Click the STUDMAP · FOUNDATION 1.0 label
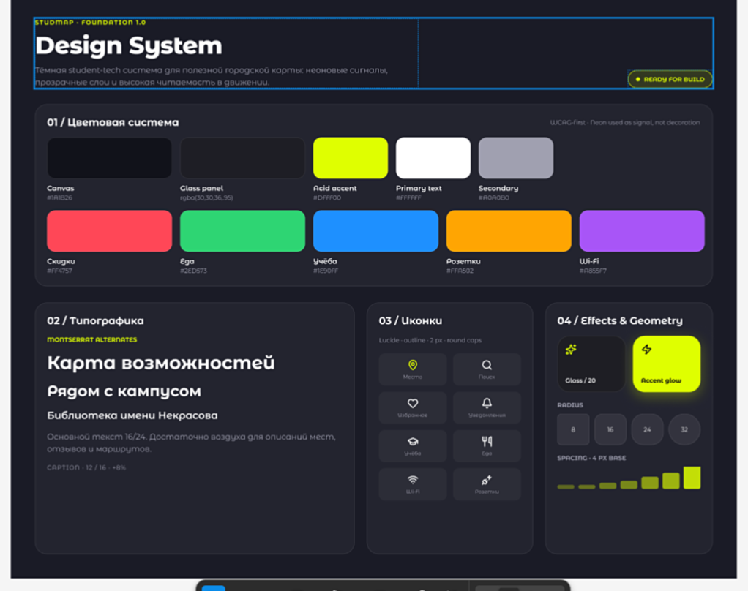The width and height of the screenshot is (748, 591). click(x=90, y=23)
